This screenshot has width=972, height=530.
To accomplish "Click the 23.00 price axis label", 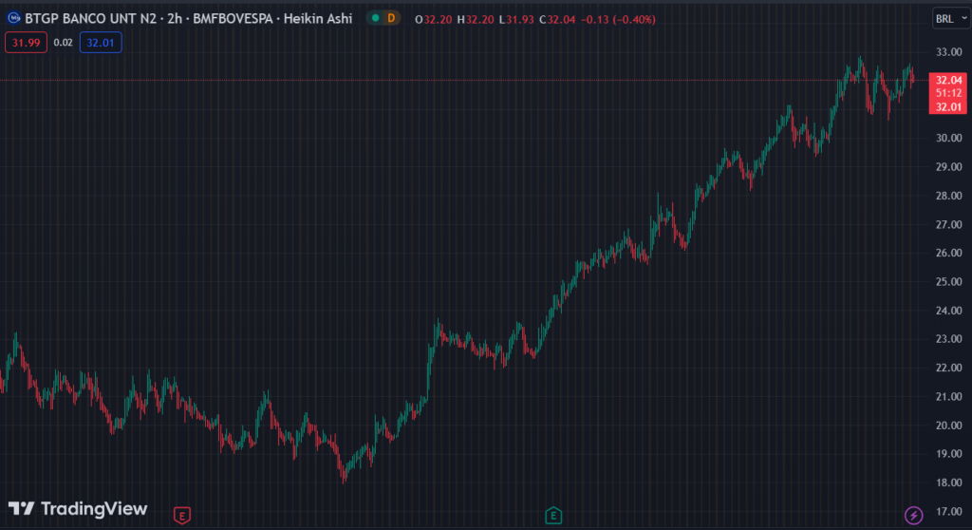I will 948,339.
